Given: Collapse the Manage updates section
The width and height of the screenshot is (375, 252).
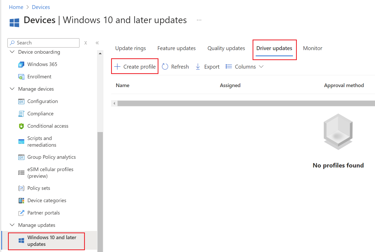Looking at the screenshot, I should [12, 225].
